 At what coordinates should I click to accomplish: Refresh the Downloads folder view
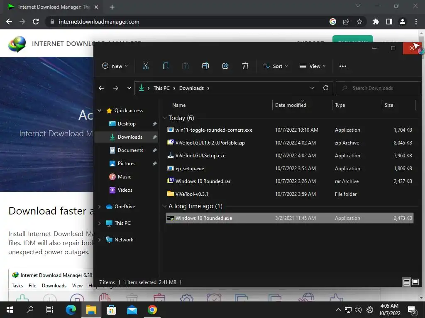326,88
